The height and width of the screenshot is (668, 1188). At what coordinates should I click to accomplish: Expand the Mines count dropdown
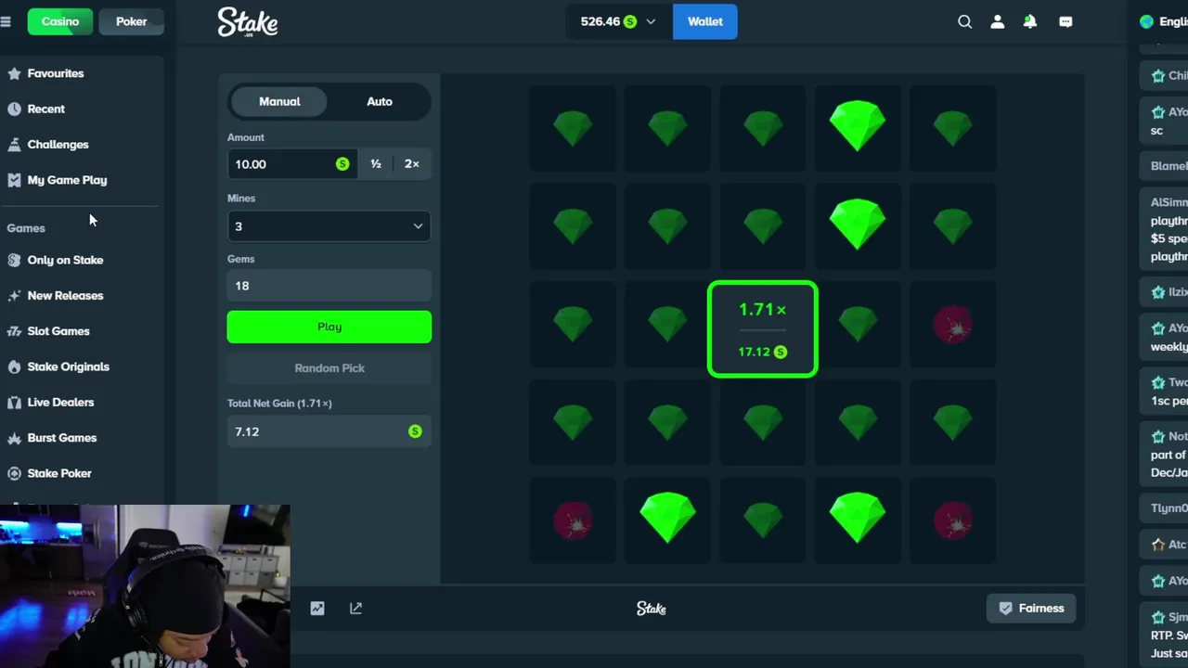coord(329,226)
